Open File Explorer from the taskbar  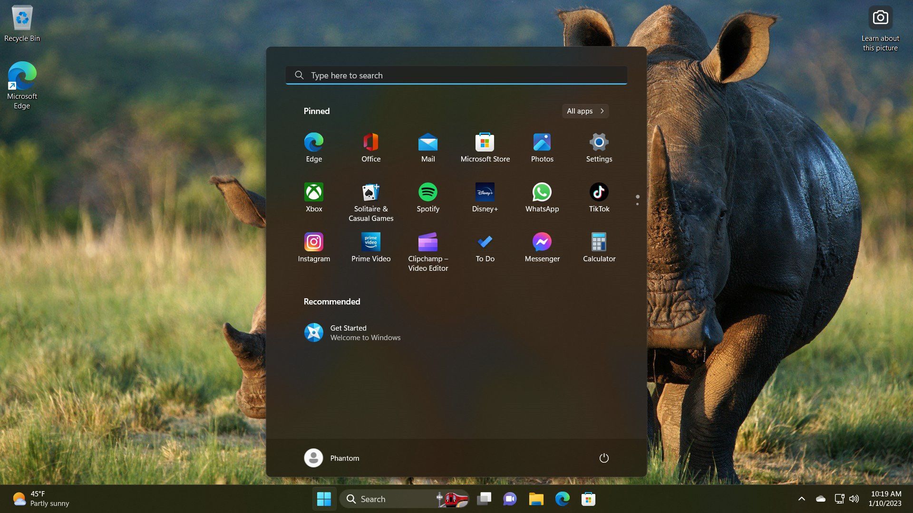pos(536,499)
